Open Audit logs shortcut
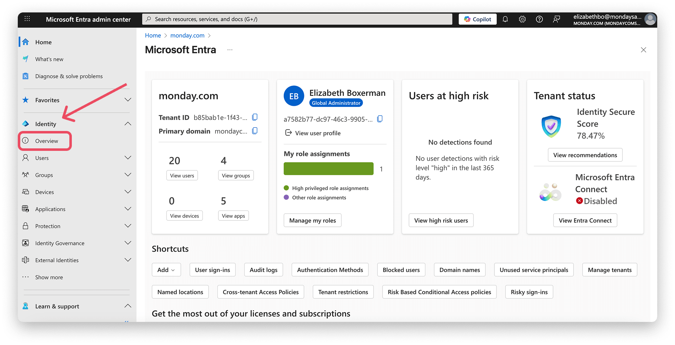The width and height of the screenshot is (675, 345). coord(264,270)
